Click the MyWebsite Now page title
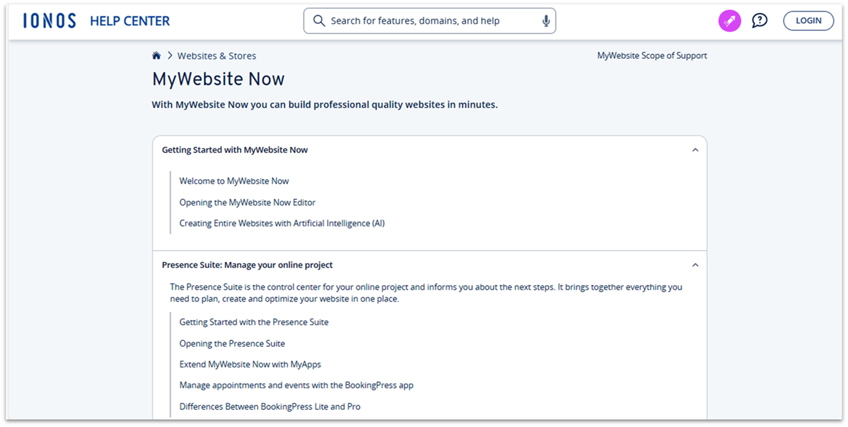 pos(218,79)
